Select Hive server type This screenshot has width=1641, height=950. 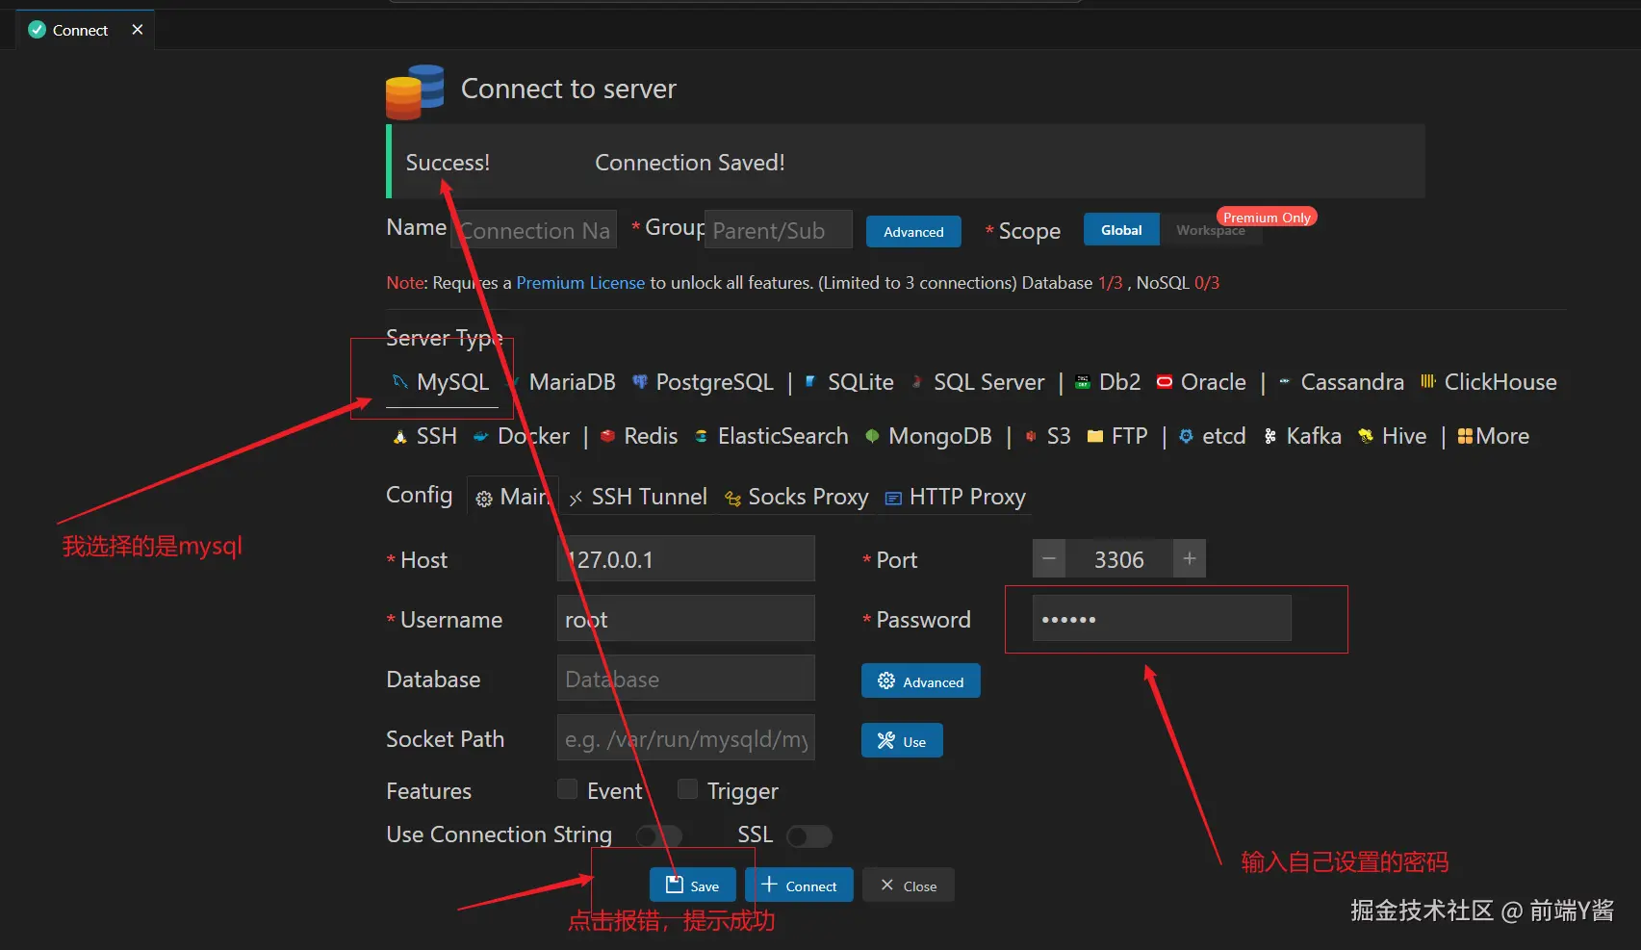pyautogui.click(x=1393, y=436)
